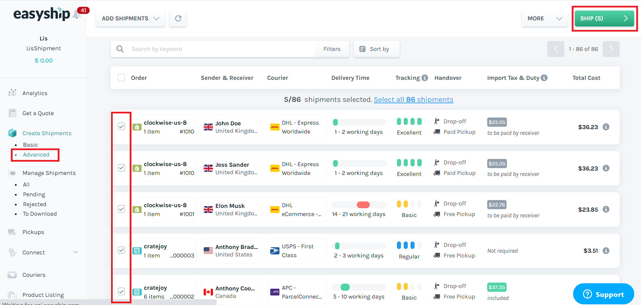This screenshot has height=305, width=641.
Task: Click the Manage Shipments barcode icon
Action: tap(13, 173)
